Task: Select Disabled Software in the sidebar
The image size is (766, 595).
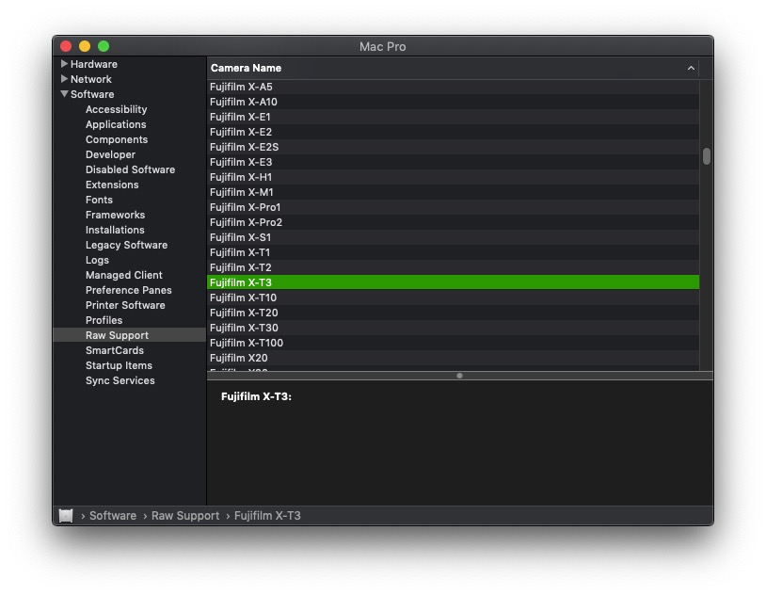Action: point(131,169)
